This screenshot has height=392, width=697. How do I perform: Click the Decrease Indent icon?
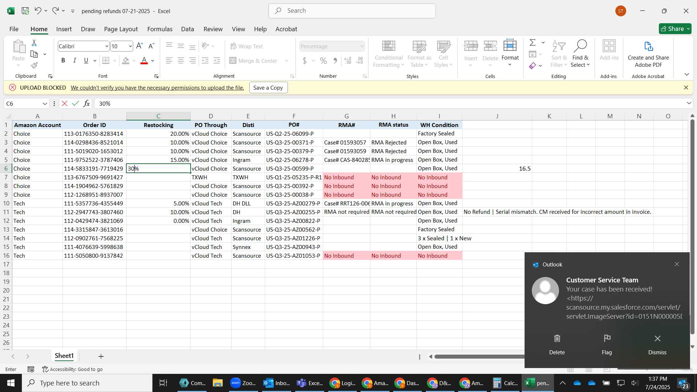tap(205, 61)
